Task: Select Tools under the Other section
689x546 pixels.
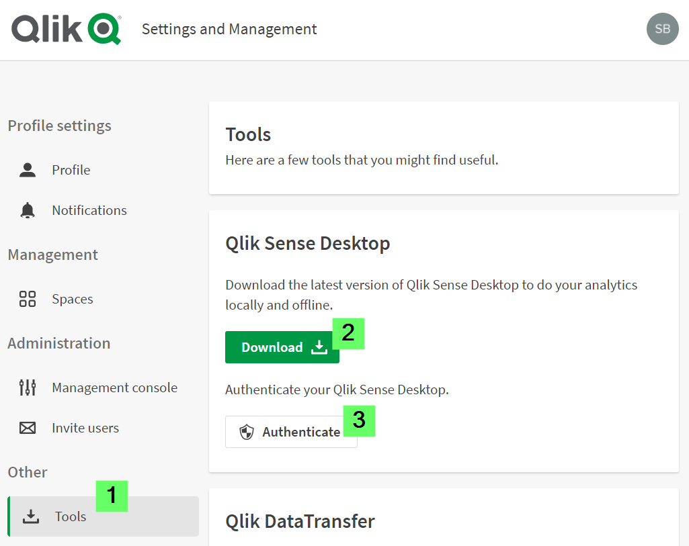Action: click(69, 516)
